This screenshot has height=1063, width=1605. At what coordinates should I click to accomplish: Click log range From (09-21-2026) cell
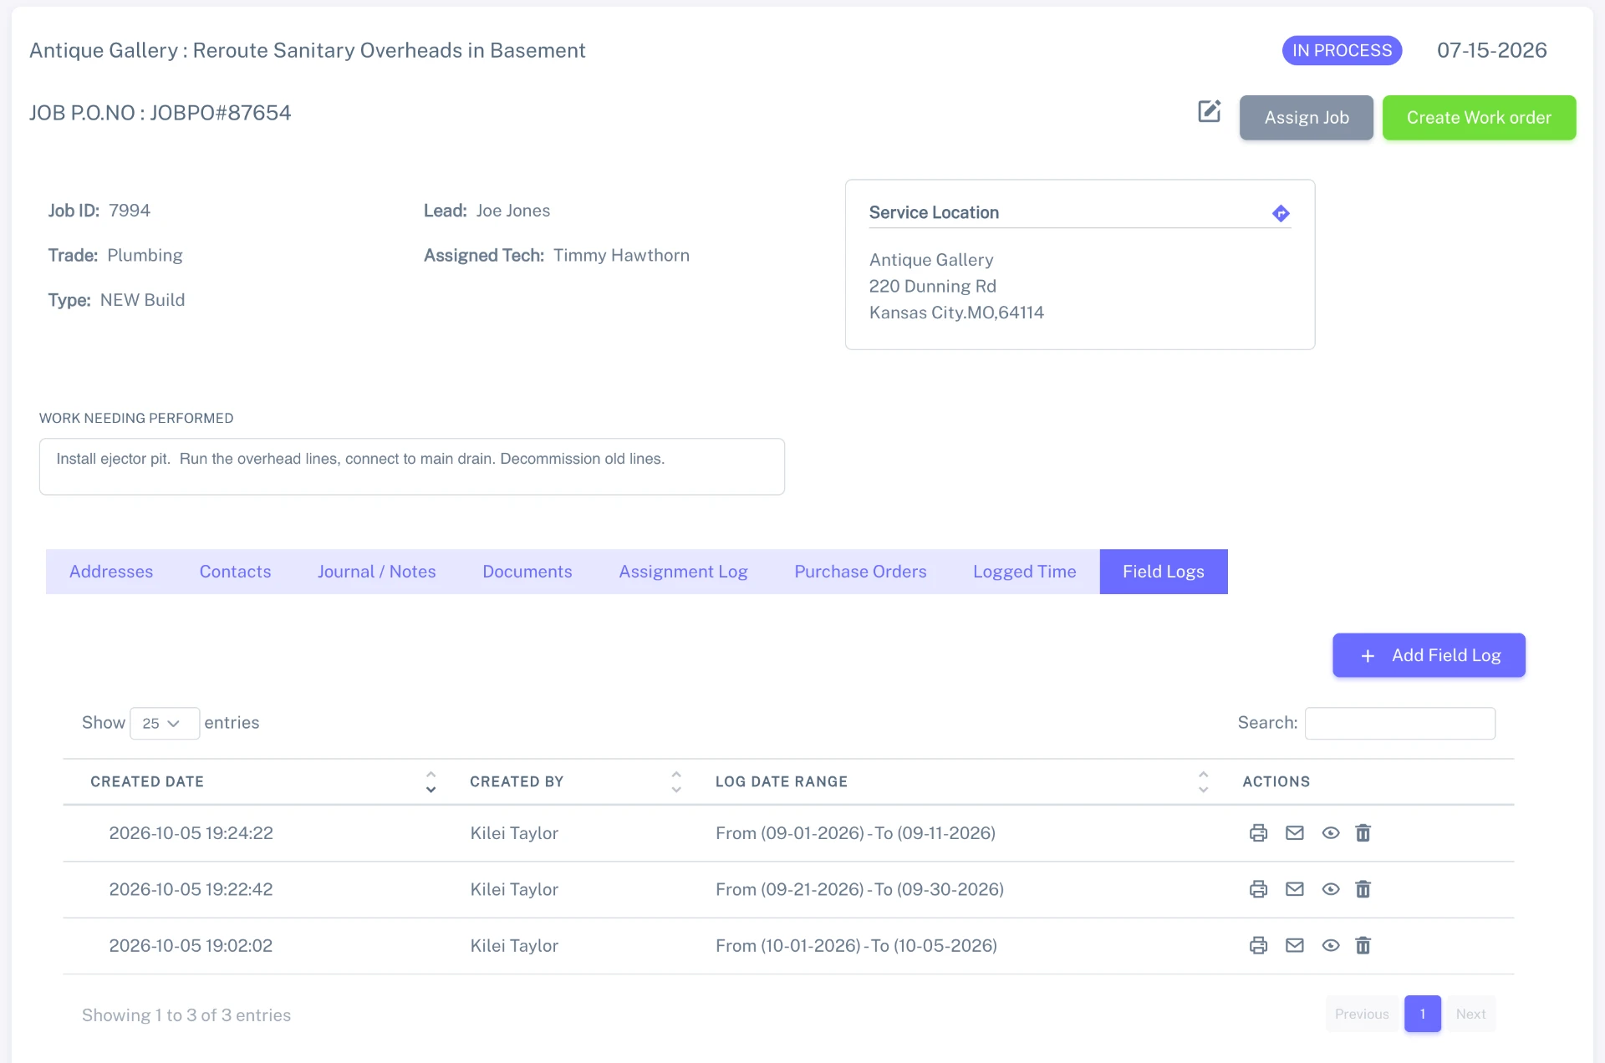pos(859,889)
